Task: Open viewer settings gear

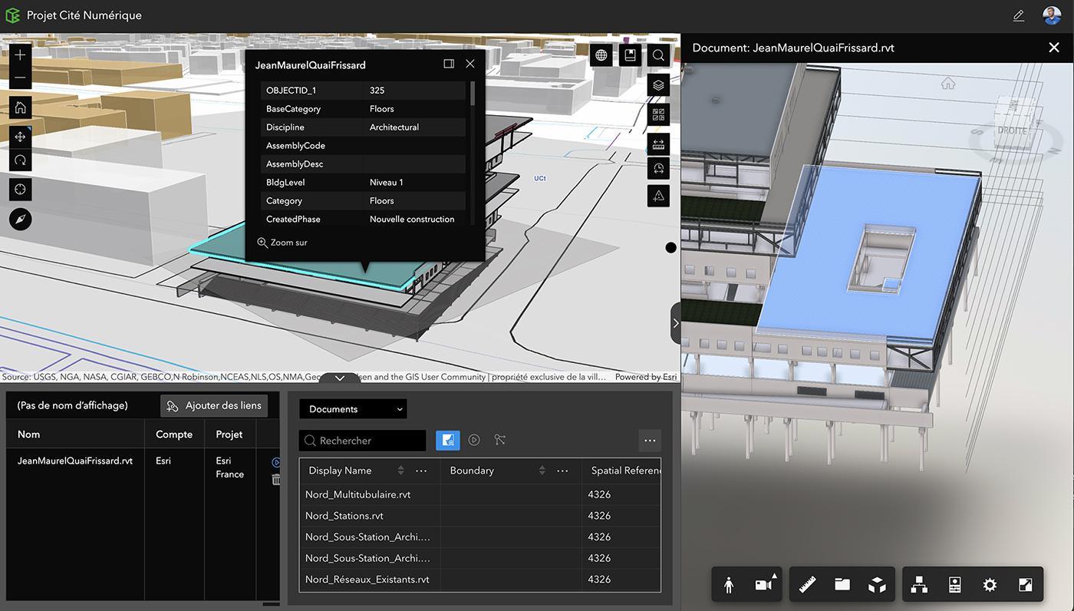Action: [990, 585]
